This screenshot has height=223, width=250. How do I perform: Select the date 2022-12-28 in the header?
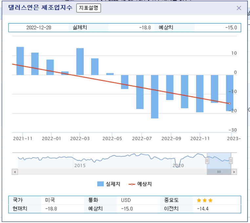(39, 28)
